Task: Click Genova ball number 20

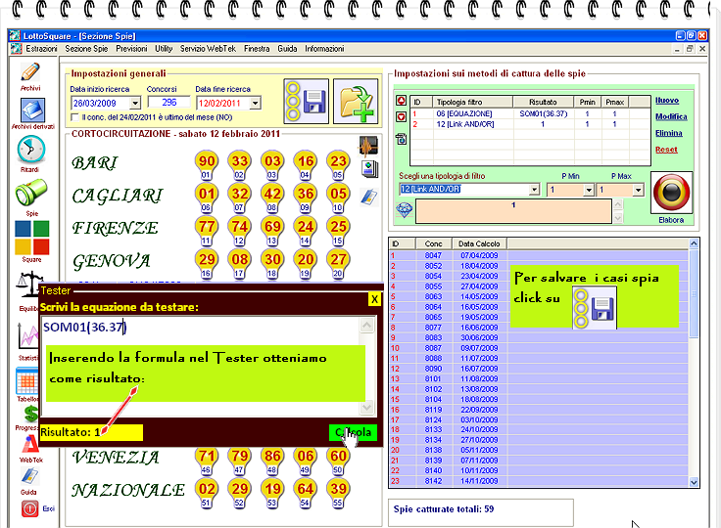Action: [306, 259]
